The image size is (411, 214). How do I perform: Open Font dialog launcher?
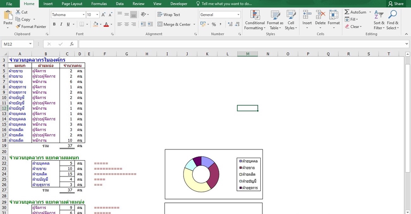coord(112,34)
